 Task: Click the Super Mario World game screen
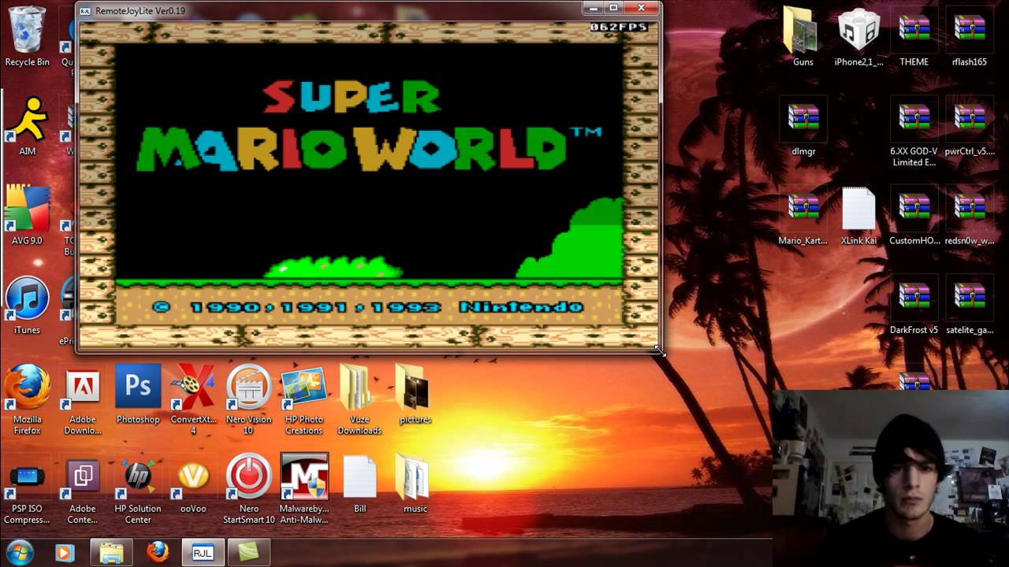[x=369, y=185]
